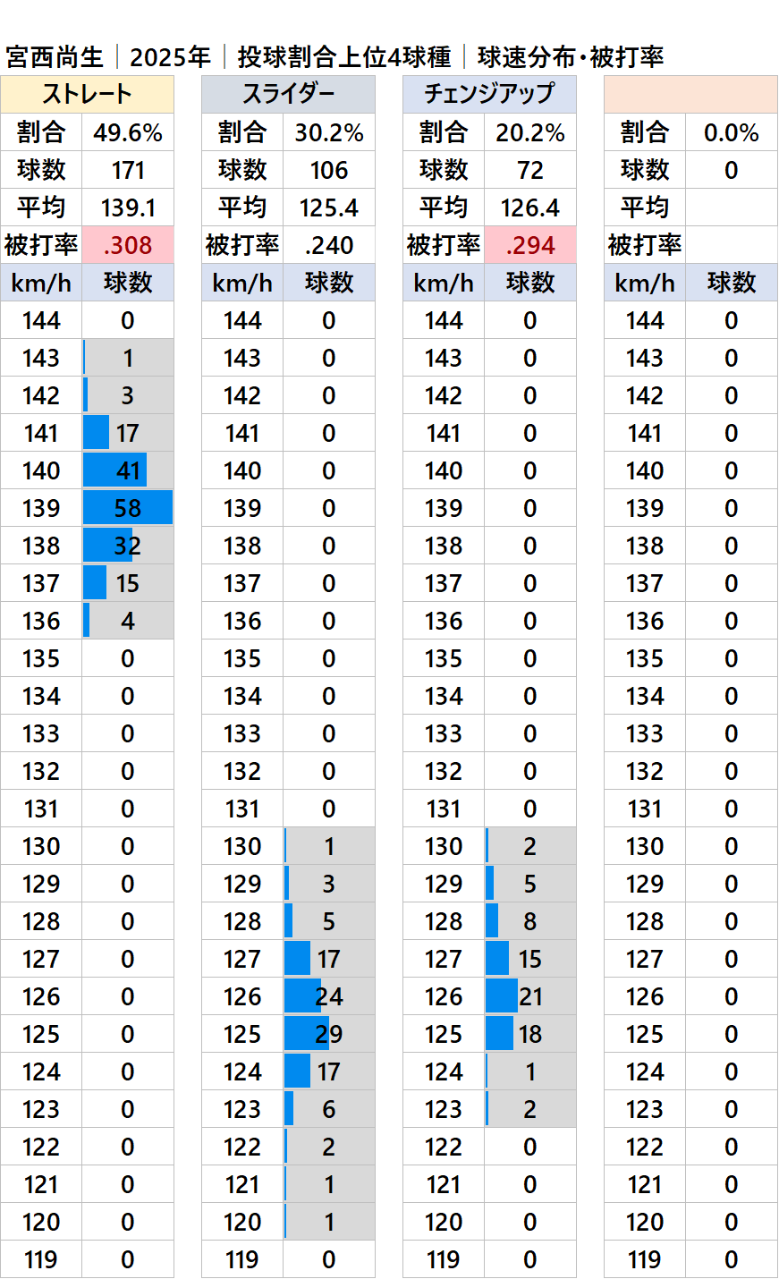The height and width of the screenshot is (1279, 779).
Task: Click the チェンジアップ pitch type header
Action: tap(489, 94)
